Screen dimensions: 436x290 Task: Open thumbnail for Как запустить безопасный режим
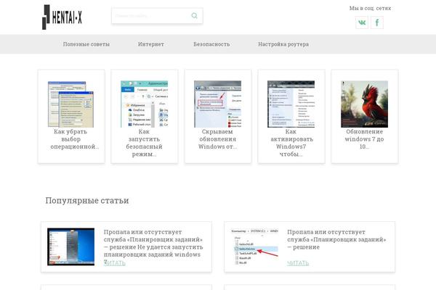point(145,104)
